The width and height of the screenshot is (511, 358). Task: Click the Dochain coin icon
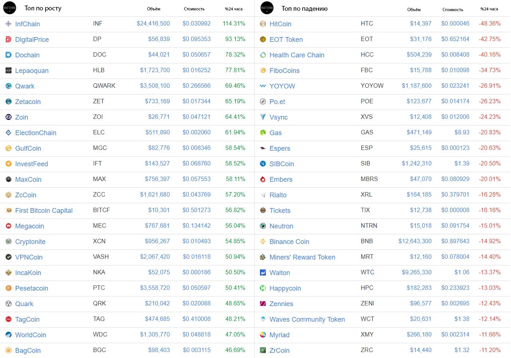(x=8, y=55)
